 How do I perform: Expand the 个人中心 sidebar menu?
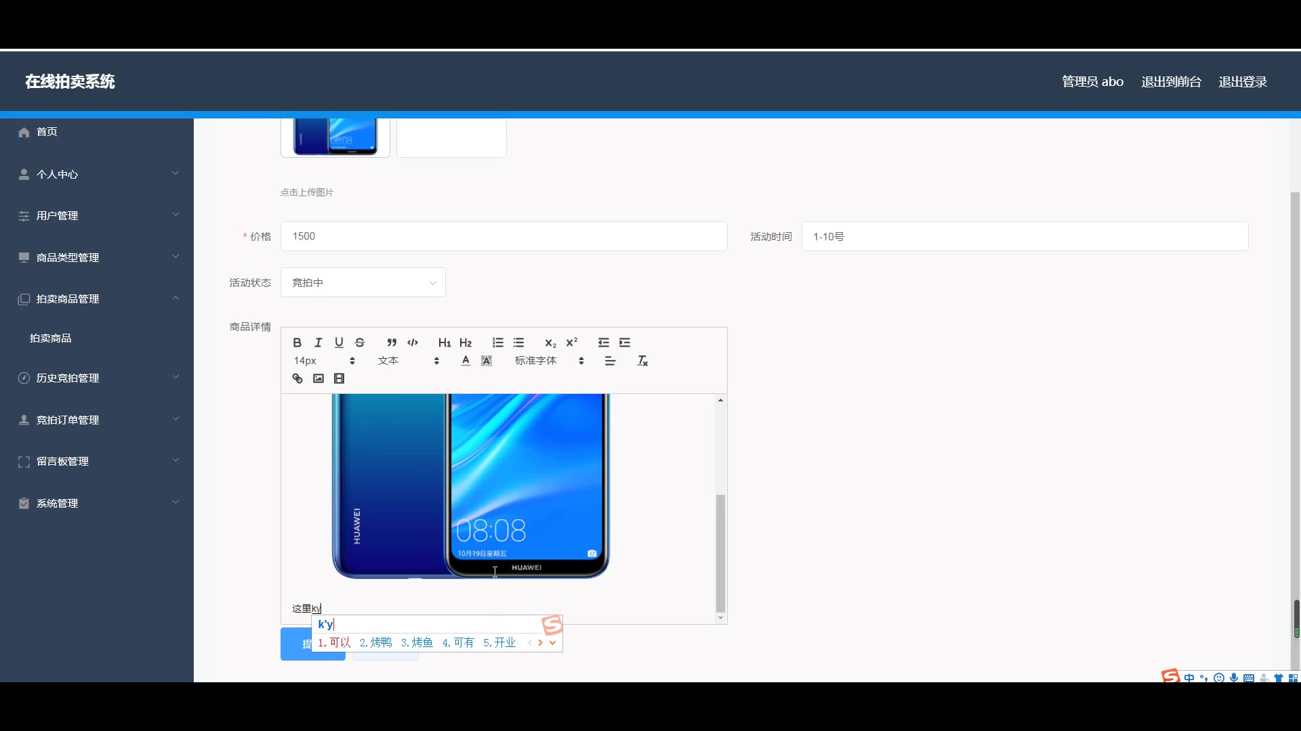97,174
